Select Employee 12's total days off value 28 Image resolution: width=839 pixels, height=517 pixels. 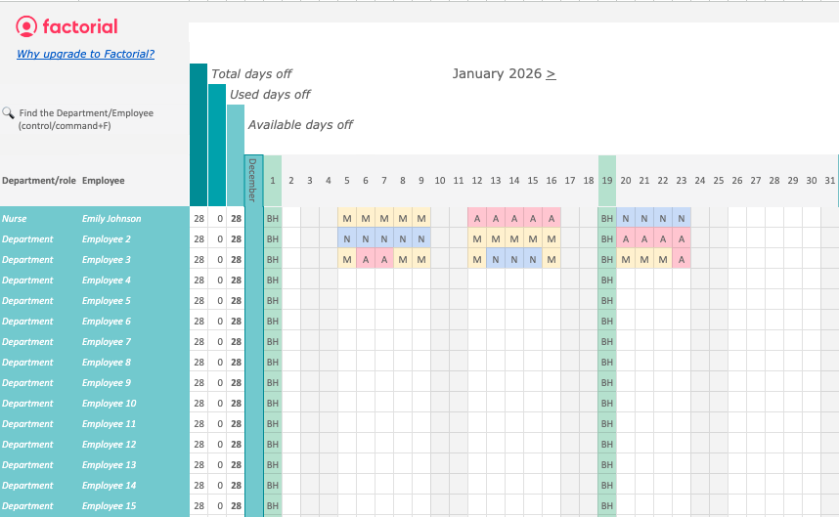[x=199, y=445]
